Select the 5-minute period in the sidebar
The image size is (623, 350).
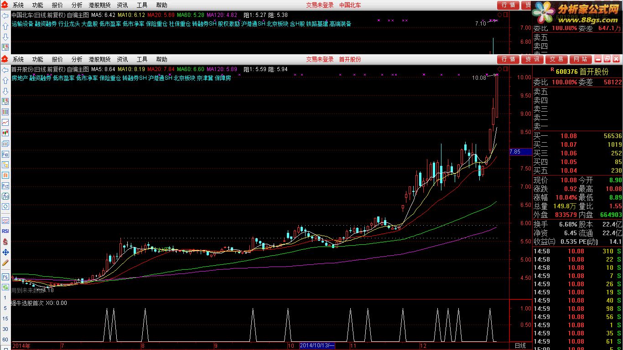pyautogui.click(x=5, y=309)
